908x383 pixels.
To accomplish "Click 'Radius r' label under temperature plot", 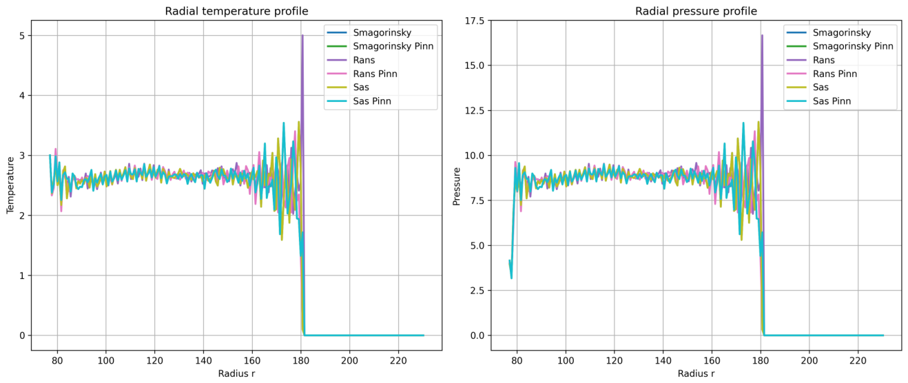I will pos(236,373).
